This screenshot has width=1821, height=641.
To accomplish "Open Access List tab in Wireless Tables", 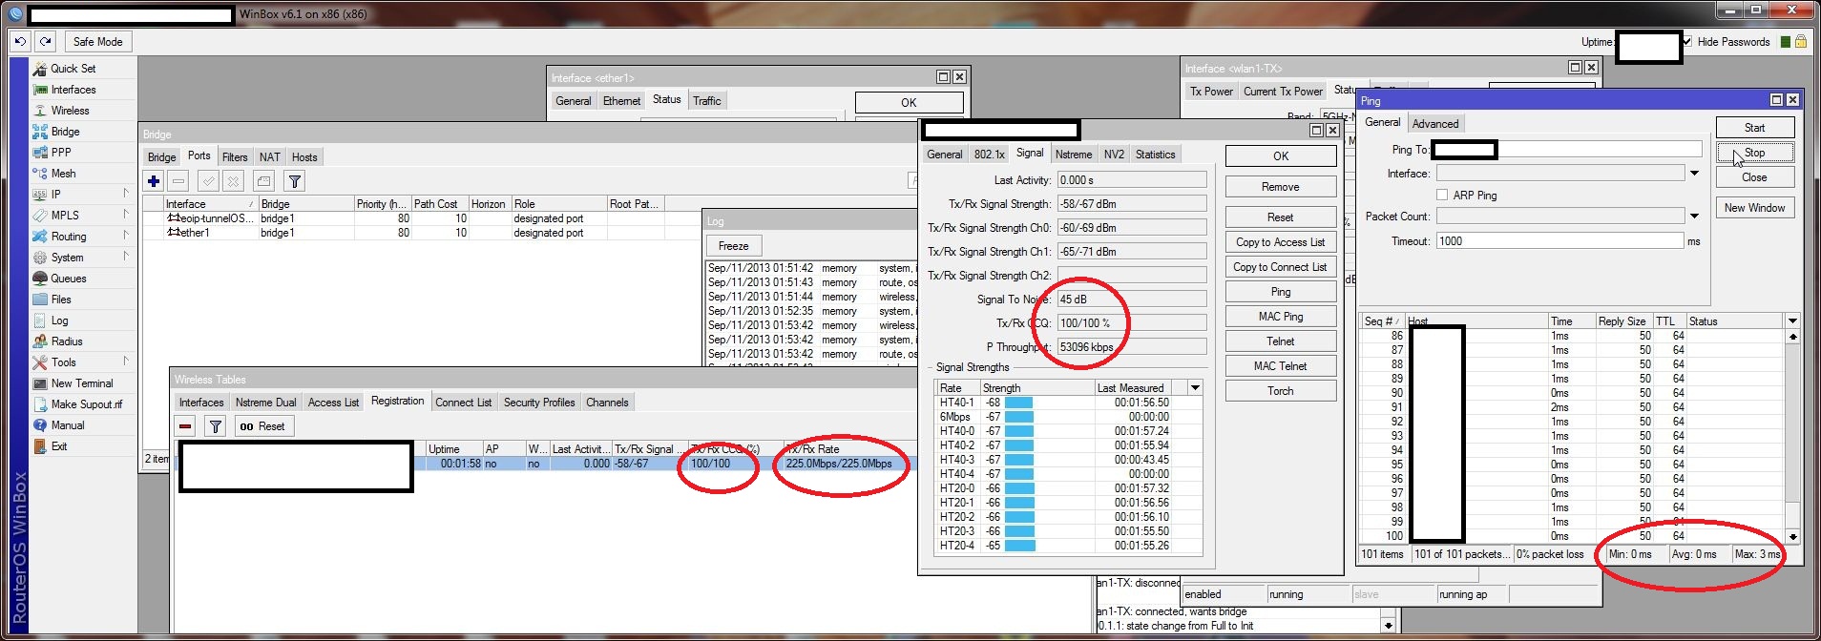I will pos(334,403).
